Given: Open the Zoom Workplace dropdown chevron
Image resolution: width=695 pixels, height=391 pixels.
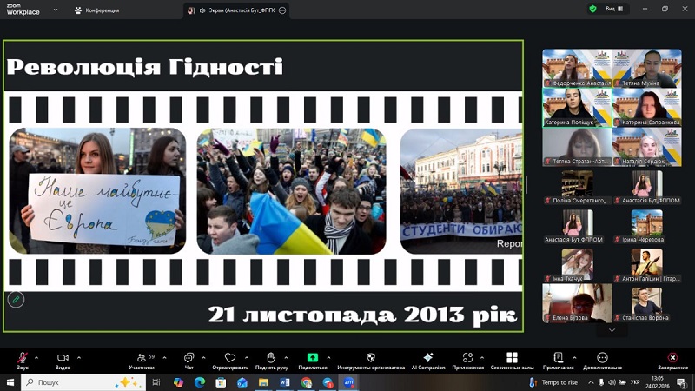Looking at the screenshot, I should tap(56, 10).
